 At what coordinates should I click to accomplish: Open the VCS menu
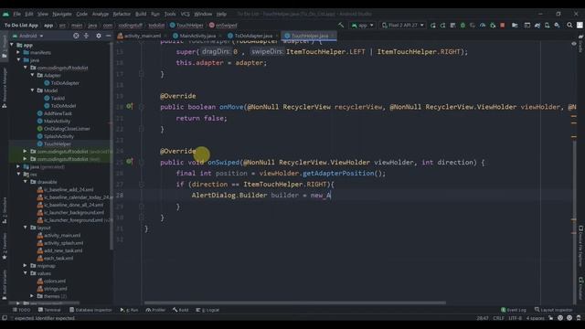click(x=185, y=14)
